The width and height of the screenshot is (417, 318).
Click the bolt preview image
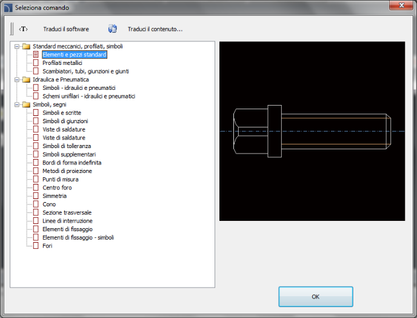coord(312,131)
